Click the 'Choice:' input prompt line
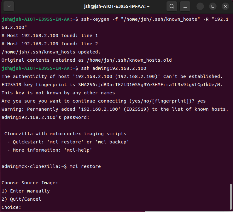The height and width of the screenshot is (212, 233). 11,207
